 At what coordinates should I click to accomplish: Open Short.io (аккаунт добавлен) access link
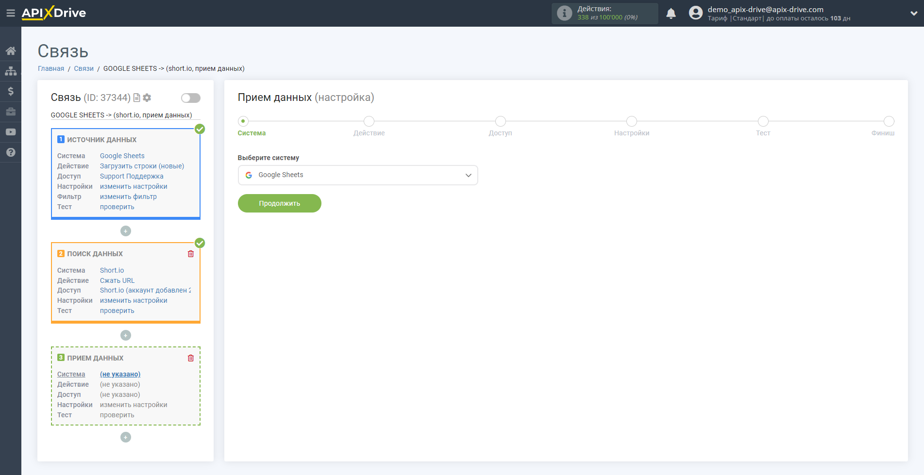[145, 290]
